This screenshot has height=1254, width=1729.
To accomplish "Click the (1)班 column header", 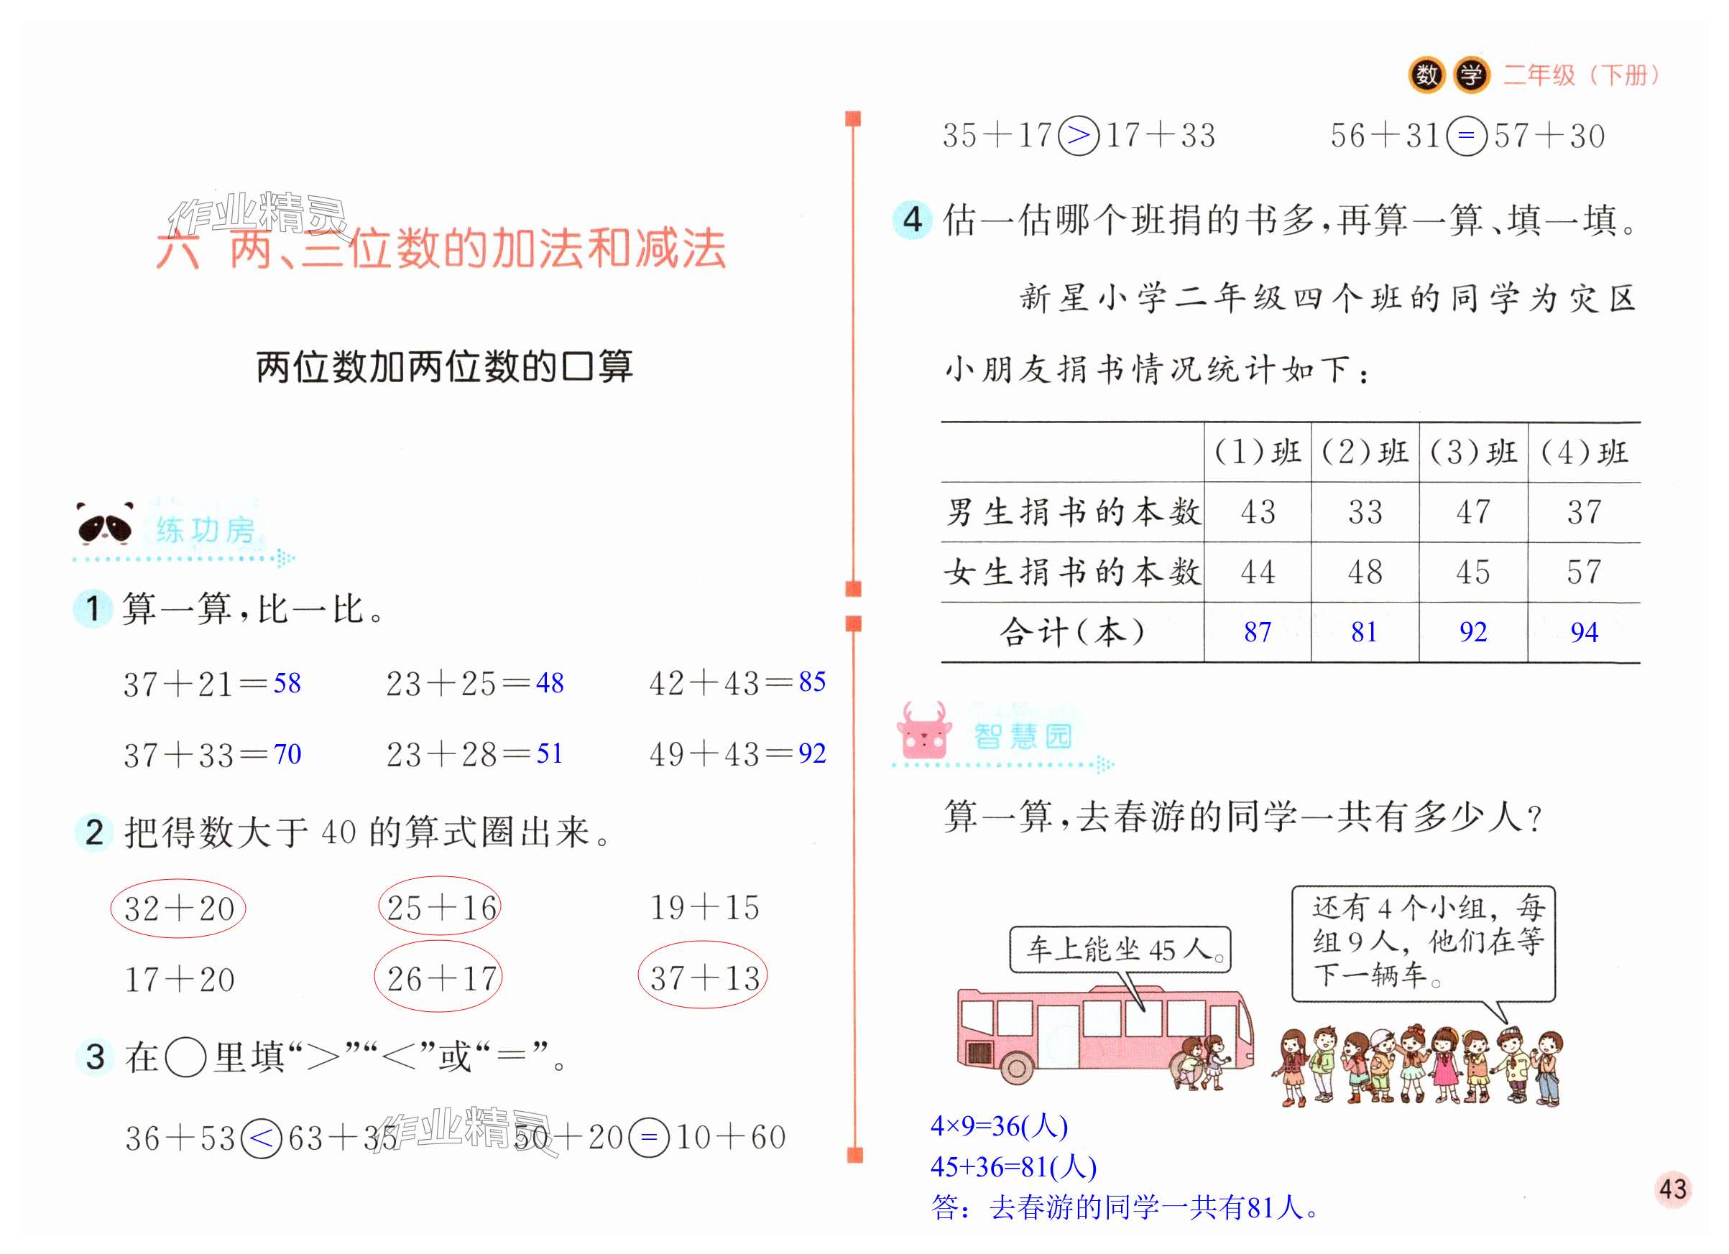I will pos(1257,452).
